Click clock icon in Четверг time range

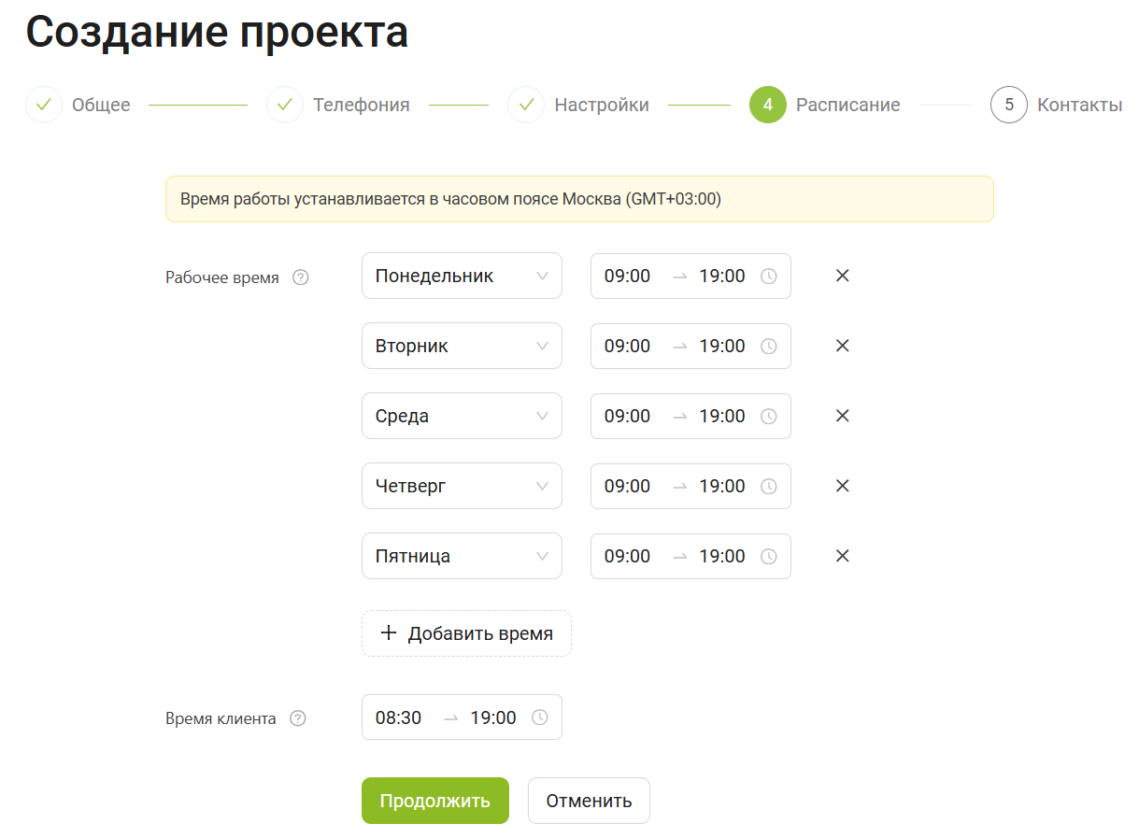[768, 486]
